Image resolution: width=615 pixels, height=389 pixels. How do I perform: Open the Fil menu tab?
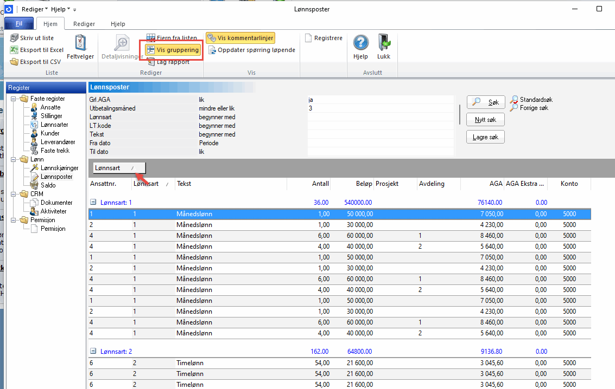coord(18,24)
